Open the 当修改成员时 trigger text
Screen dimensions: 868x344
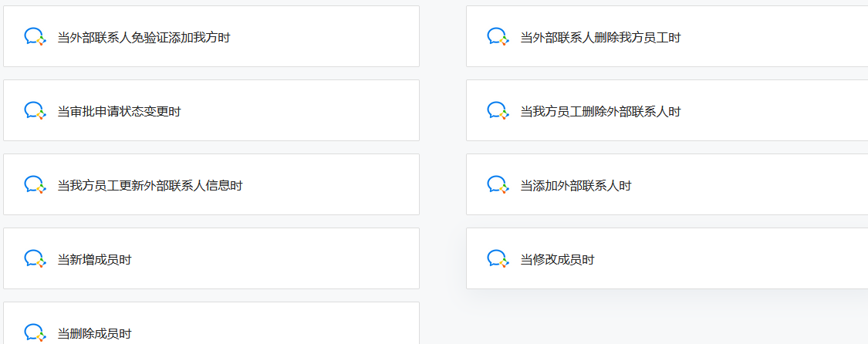pos(557,259)
